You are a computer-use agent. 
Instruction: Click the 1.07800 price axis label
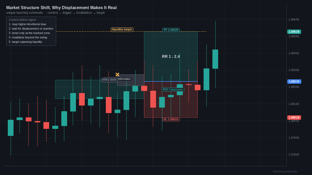coord(294,155)
